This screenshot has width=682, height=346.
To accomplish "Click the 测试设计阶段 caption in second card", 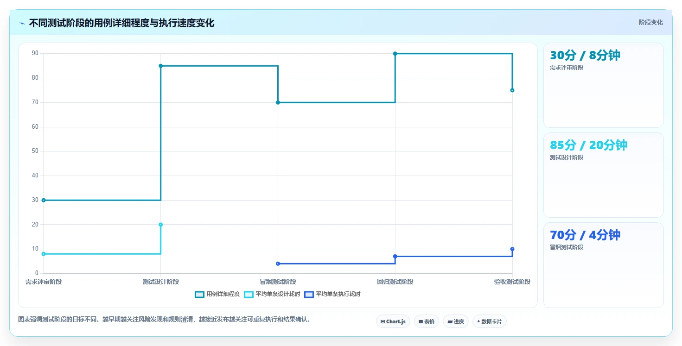I will (x=567, y=157).
